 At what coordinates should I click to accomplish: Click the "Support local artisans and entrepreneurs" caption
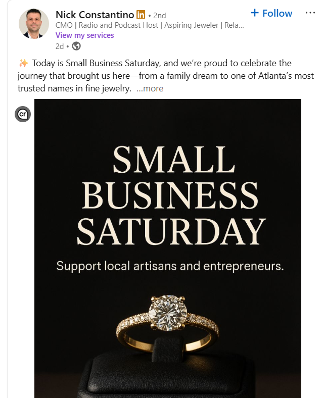coord(170,266)
